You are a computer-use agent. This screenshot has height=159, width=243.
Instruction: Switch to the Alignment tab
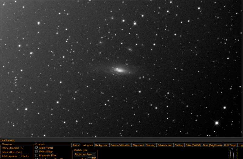(138, 145)
